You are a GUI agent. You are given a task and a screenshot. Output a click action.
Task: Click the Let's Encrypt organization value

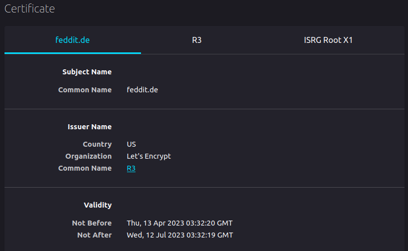[149, 156]
